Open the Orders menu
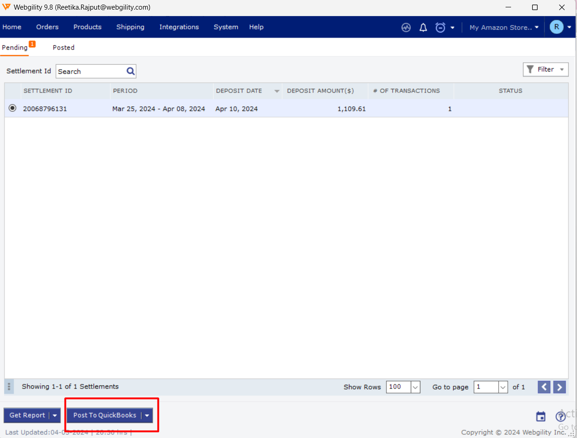 pyautogui.click(x=48, y=27)
